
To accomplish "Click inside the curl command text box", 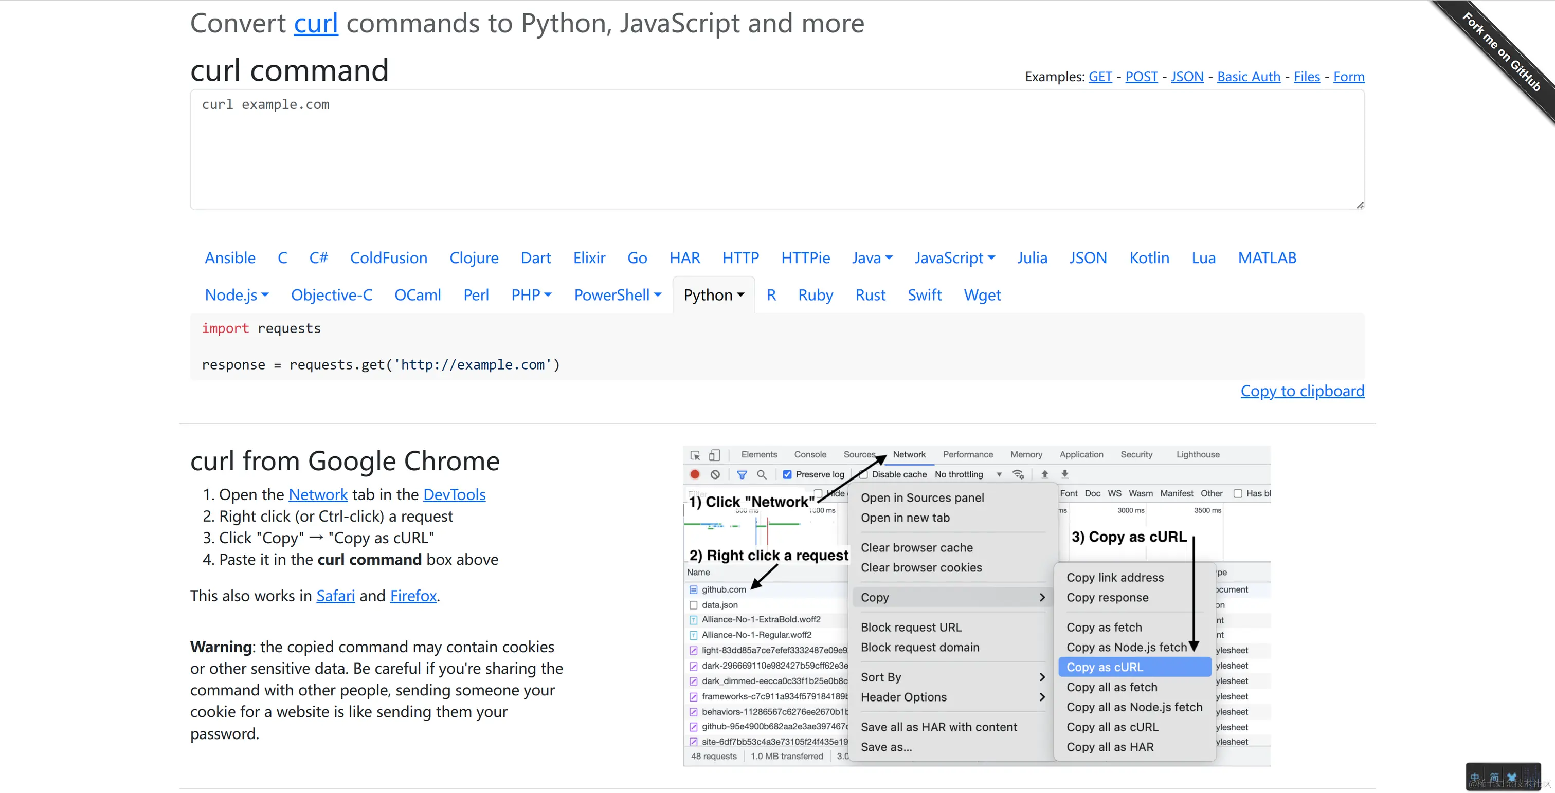I will click(776, 150).
